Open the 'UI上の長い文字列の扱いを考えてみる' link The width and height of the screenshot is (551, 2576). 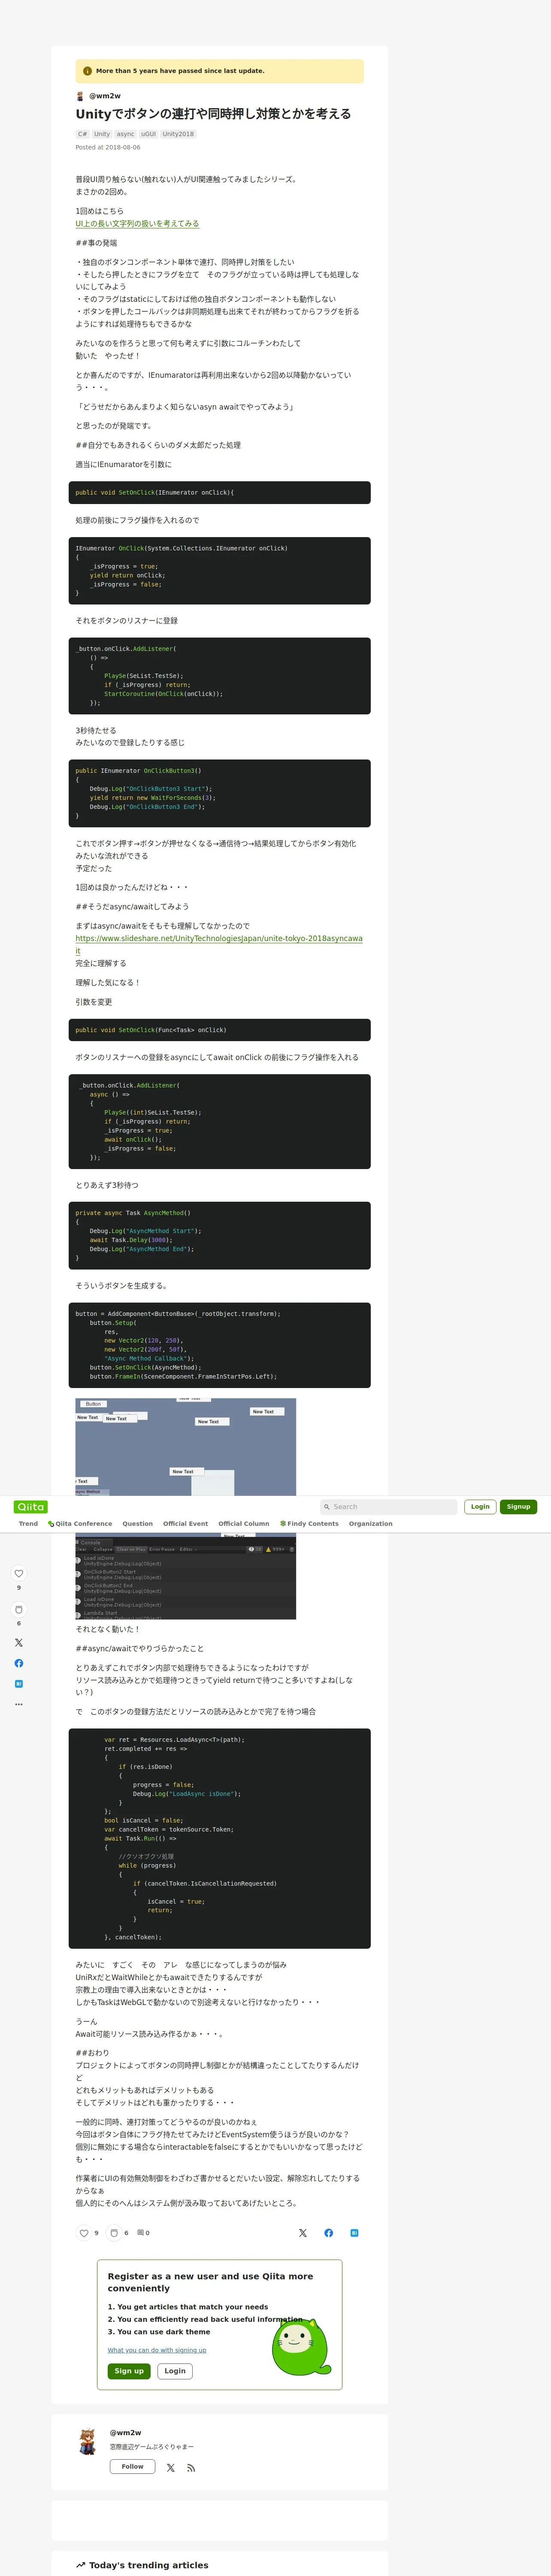(137, 224)
